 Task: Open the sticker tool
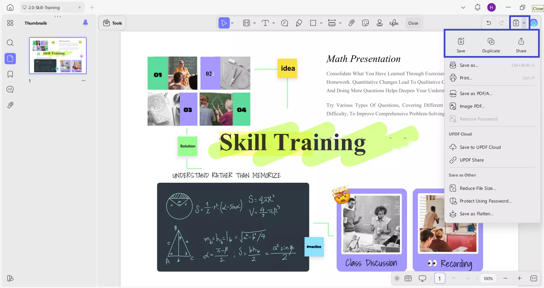click(365, 23)
